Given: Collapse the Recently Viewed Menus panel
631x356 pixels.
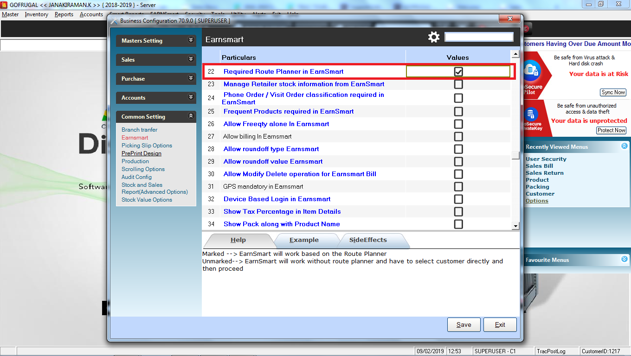Looking at the screenshot, I should [x=625, y=146].
